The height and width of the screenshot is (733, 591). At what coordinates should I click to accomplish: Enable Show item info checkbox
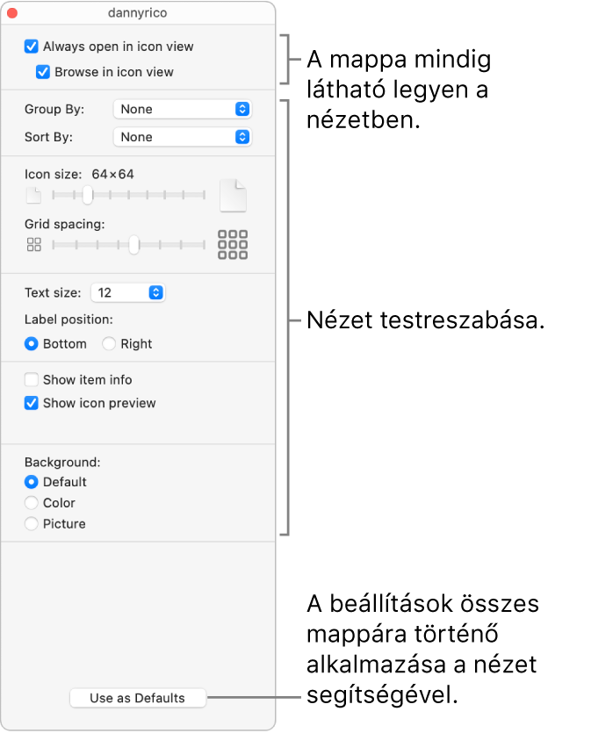(x=32, y=380)
